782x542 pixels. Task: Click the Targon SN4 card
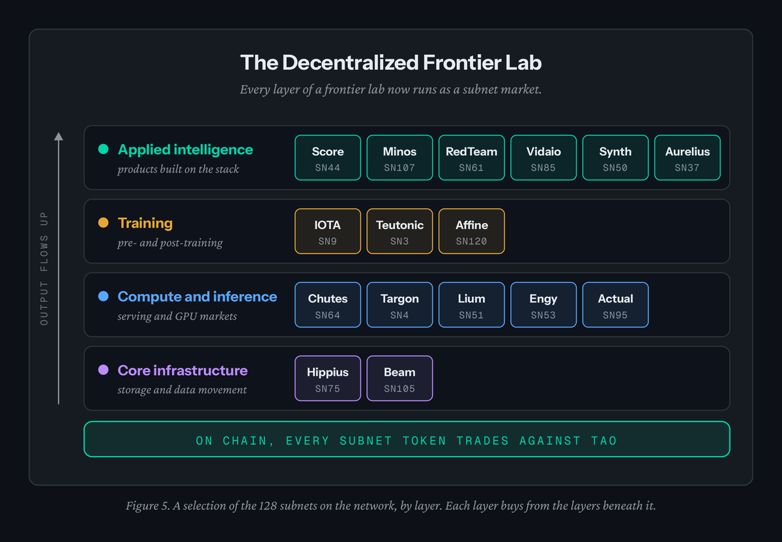click(399, 305)
